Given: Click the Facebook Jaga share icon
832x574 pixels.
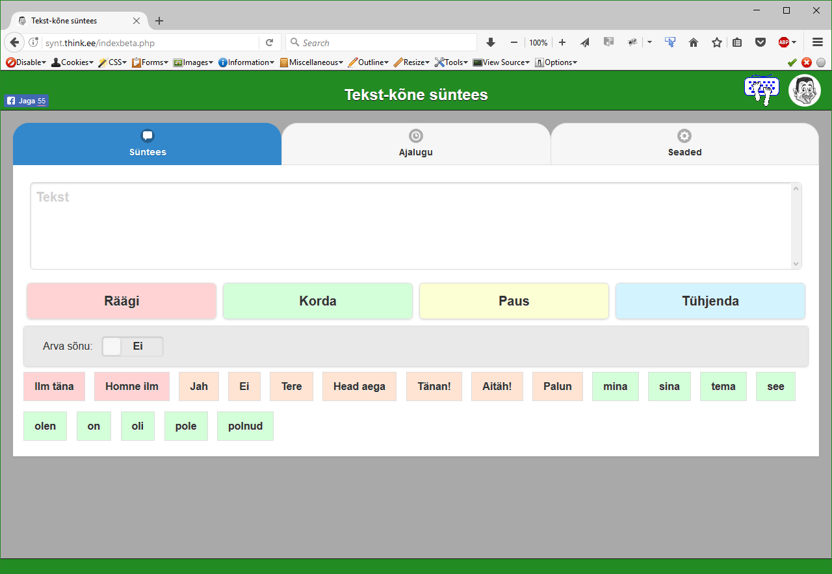Looking at the screenshot, I should (x=27, y=101).
